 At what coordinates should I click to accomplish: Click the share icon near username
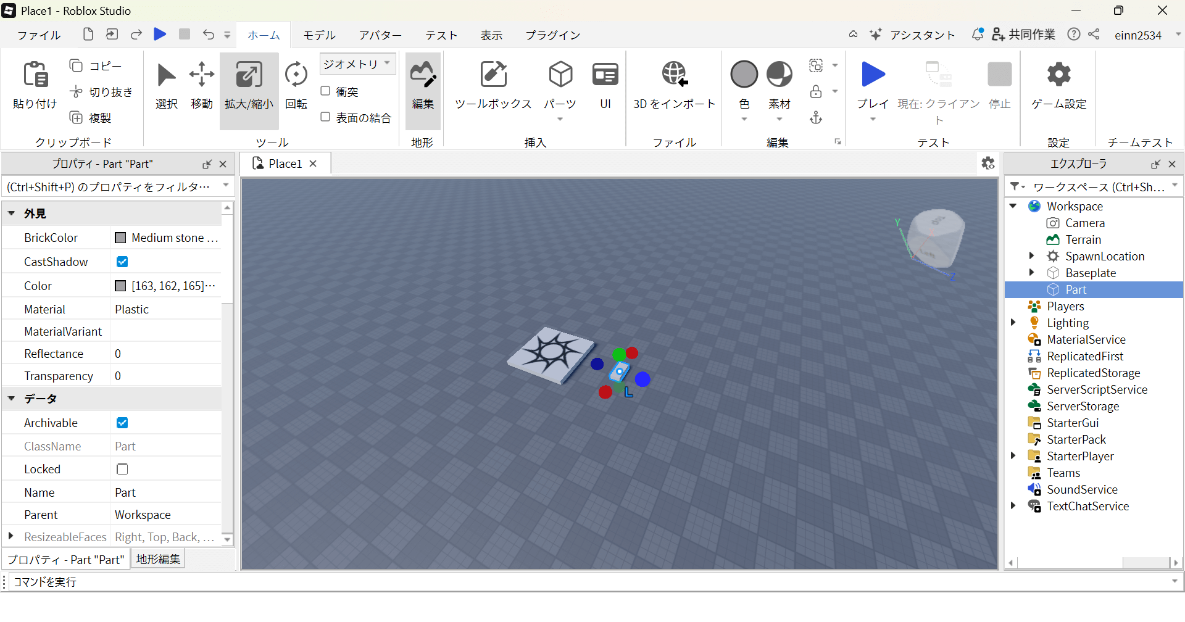click(1094, 35)
